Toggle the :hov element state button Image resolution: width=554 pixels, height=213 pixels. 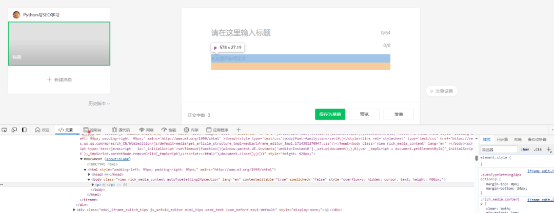[525, 150]
